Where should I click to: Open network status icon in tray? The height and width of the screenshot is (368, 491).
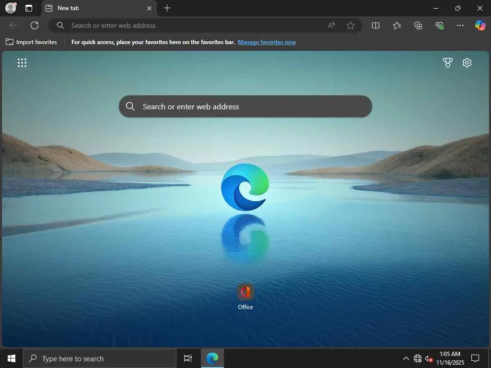coord(418,358)
